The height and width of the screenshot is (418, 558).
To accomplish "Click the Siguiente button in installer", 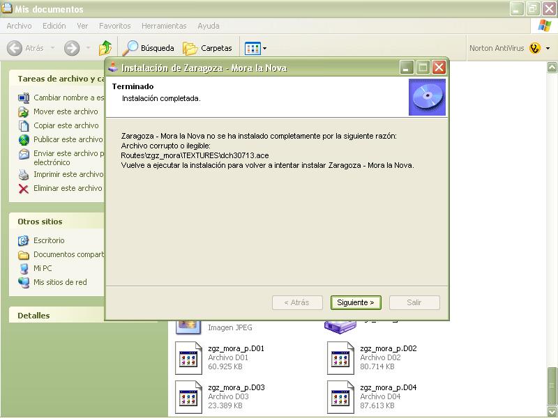I will [356, 302].
